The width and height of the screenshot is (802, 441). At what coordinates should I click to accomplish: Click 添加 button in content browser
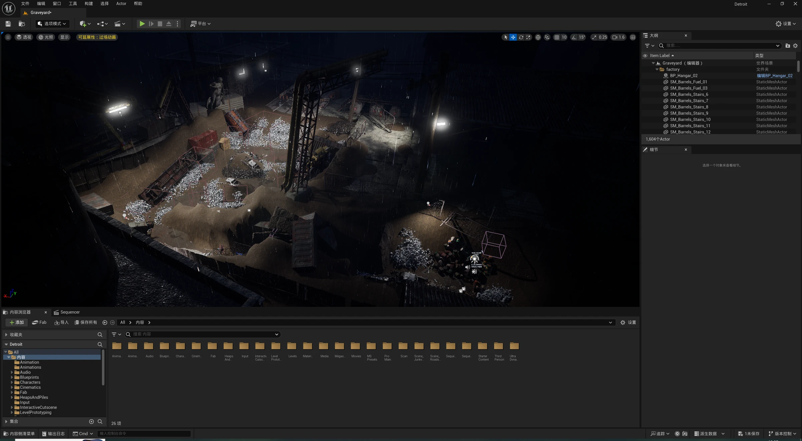[x=17, y=322]
